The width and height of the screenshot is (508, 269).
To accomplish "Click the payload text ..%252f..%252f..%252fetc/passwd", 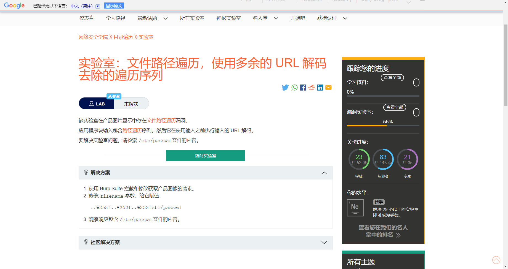I will click(136, 208).
